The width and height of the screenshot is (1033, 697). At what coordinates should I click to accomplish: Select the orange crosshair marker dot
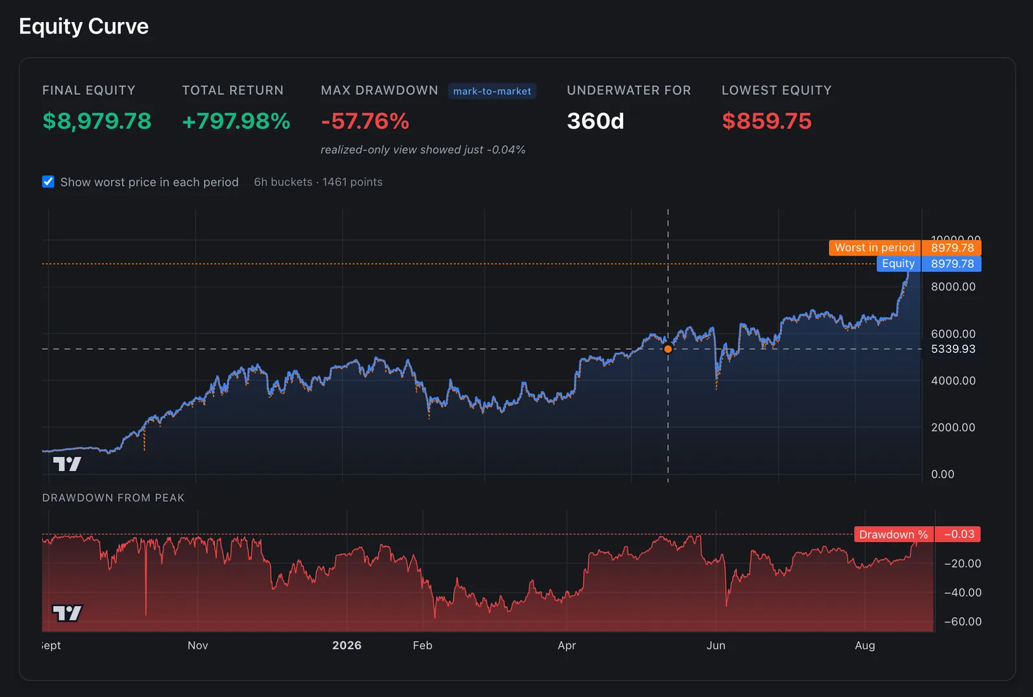point(668,349)
